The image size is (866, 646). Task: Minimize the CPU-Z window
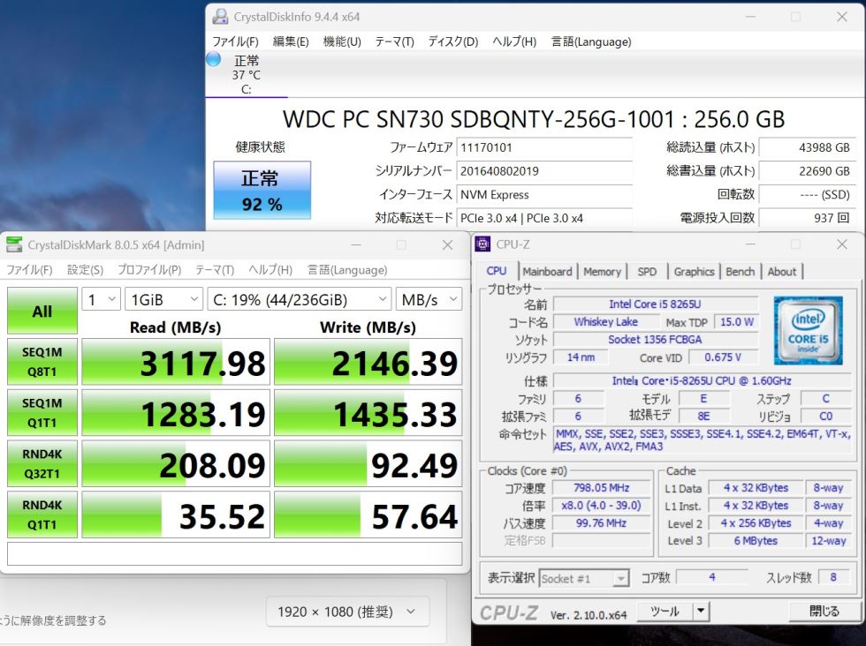[750, 244]
